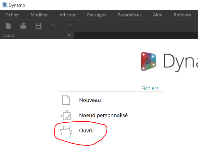Click the New file toolbar icon
Viewport: 198px width, 156px height.
coord(8,26)
